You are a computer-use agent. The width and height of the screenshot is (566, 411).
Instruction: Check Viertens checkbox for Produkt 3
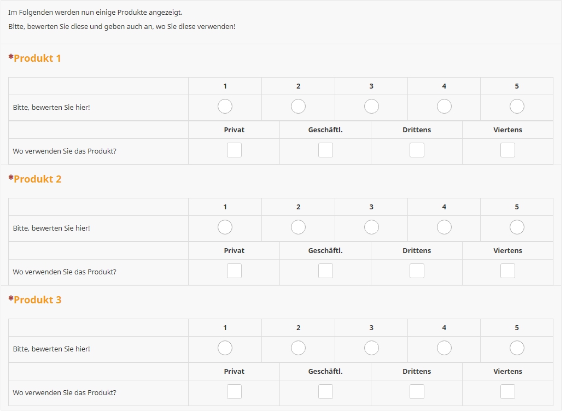coord(507,392)
